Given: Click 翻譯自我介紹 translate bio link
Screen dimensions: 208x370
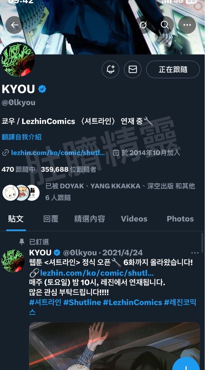Looking at the screenshot, I should [x=21, y=137].
